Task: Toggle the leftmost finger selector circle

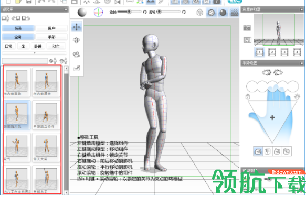Action: pyautogui.click(x=252, y=86)
